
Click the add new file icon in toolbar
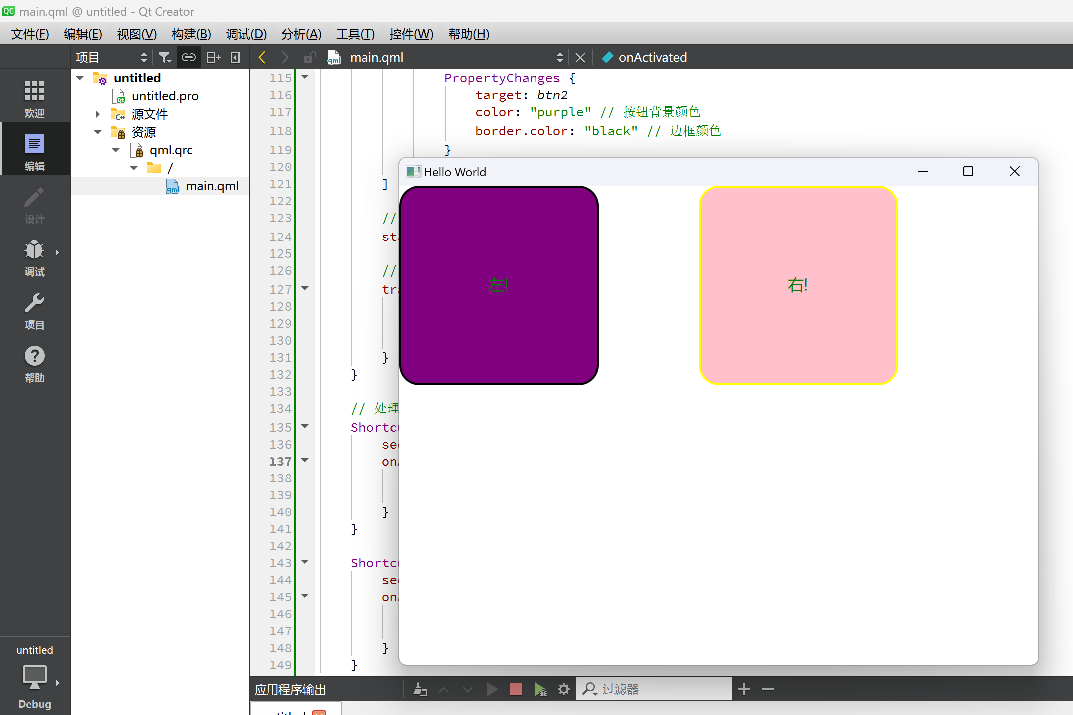pyautogui.click(x=212, y=57)
